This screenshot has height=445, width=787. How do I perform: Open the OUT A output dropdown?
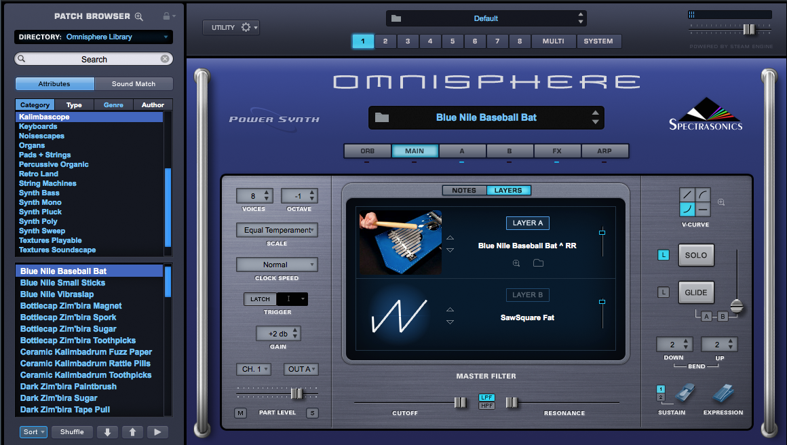click(x=301, y=369)
